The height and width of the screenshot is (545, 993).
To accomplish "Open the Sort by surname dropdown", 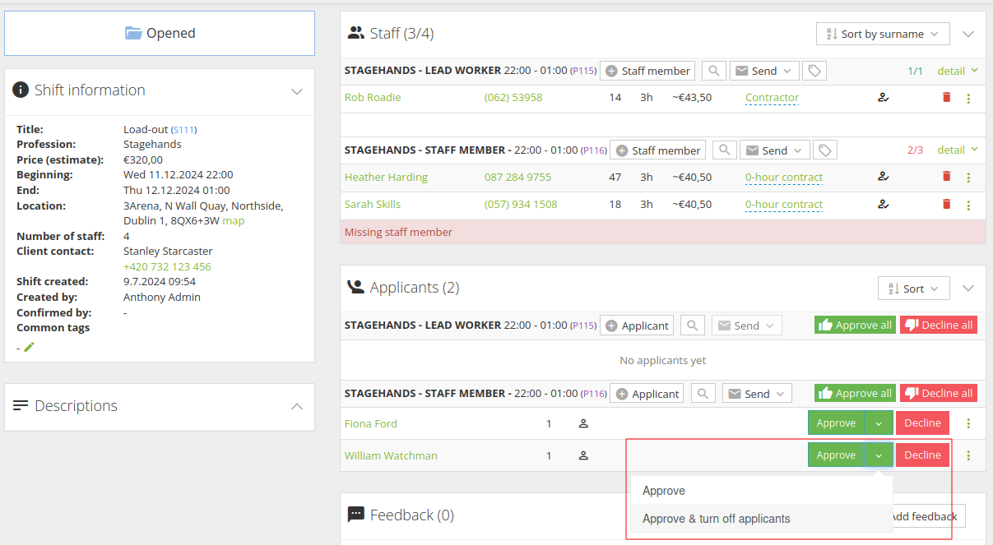I will point(883,34).
